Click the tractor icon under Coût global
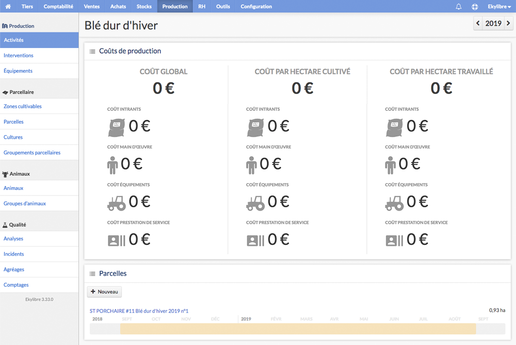Image resolution: width=516 pixels, height=345 pixels. point(117,203)
